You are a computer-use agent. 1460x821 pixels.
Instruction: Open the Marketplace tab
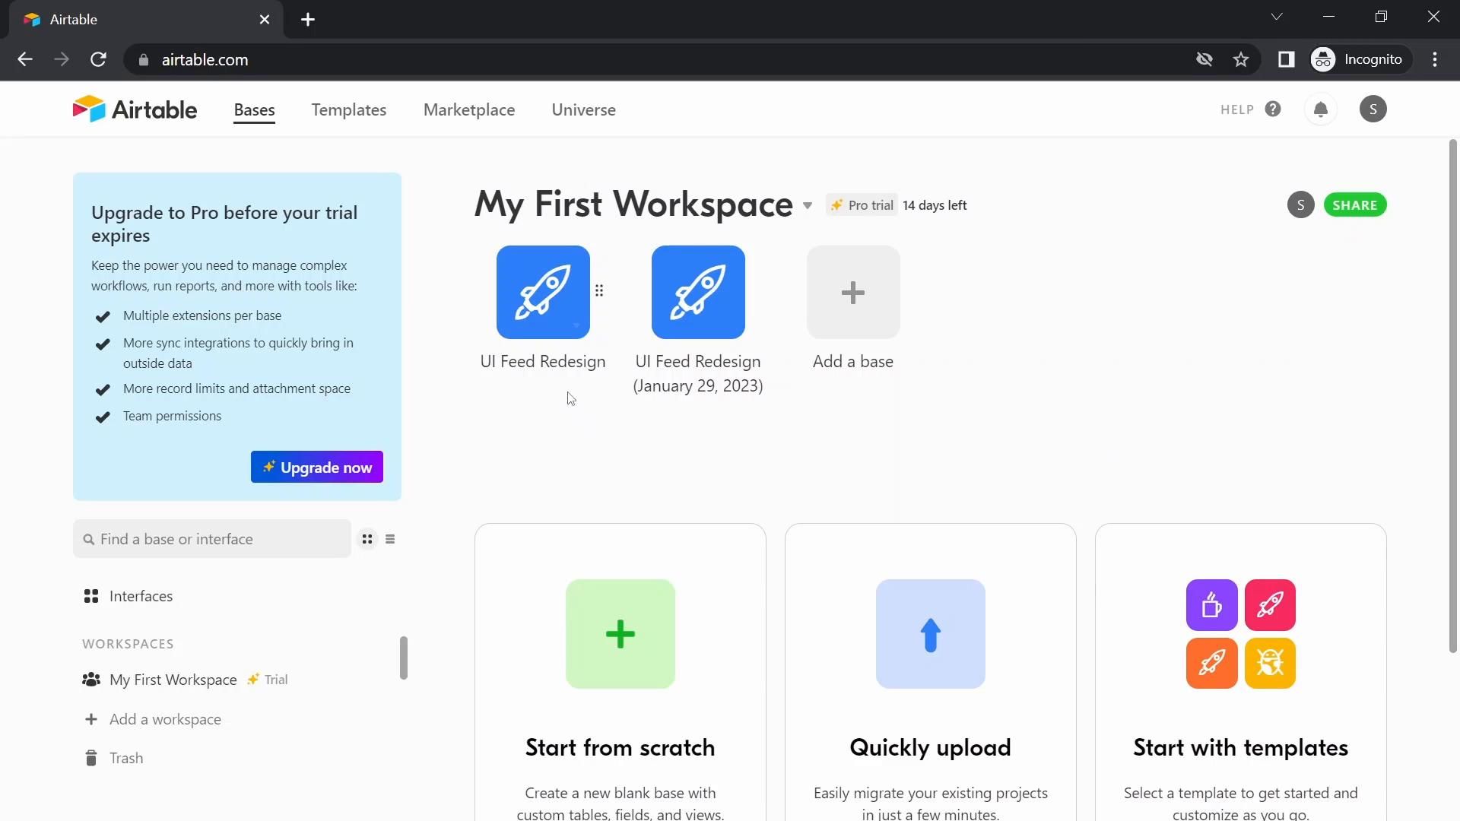[468, 109]
